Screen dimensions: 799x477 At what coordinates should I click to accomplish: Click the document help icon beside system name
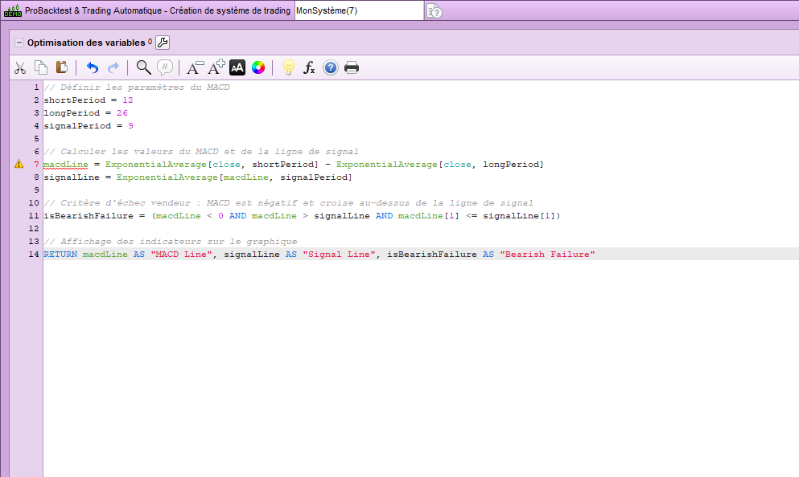(x=435, y=10)
